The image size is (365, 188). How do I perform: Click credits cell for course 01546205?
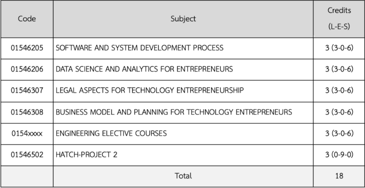[x=339, y=48]
